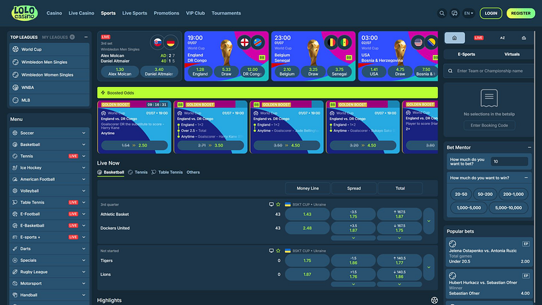Toggle the LIVE filter in betslip panel
Image resolution: width=542 pixels, height=305 pixels.
point(478,38)
